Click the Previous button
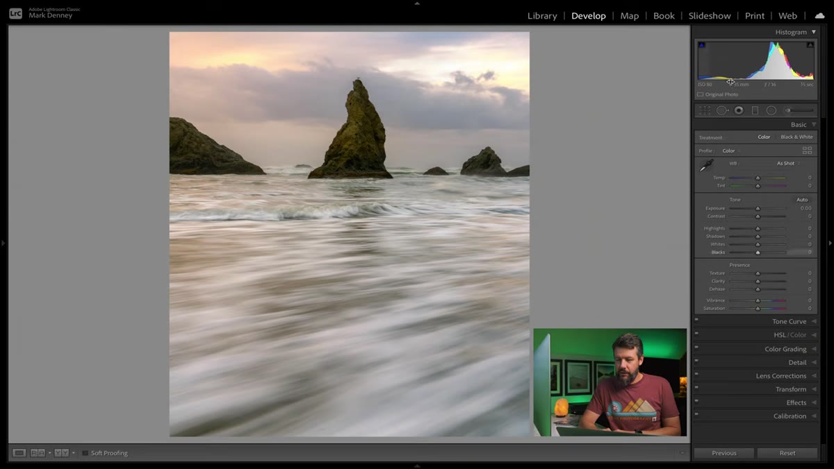 pos(723,453)
